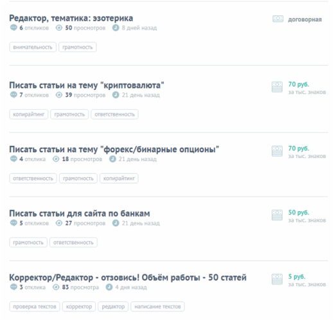Select the 'редактор' tag

pos(113,306)
